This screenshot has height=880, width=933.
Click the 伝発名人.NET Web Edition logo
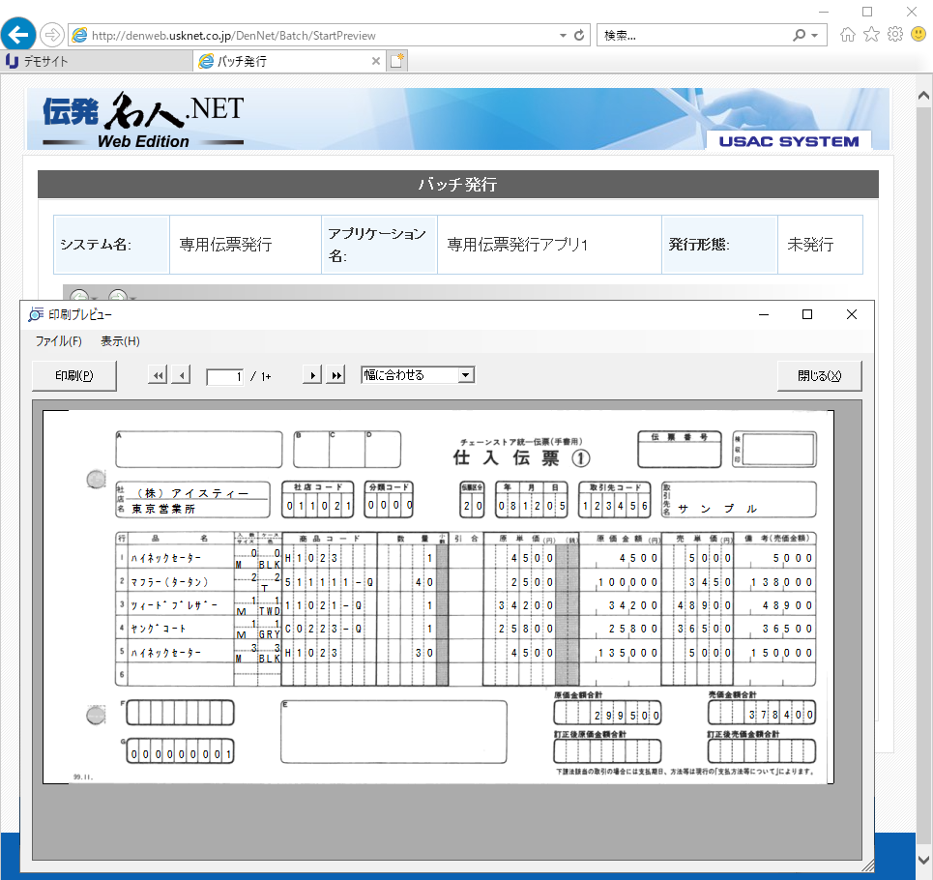tap(143, 120)
